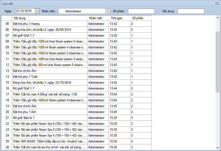This screenshot has height=151, width=221.
Task: Click Số phiếu cell in row 06
Action: tap(141, 30)
